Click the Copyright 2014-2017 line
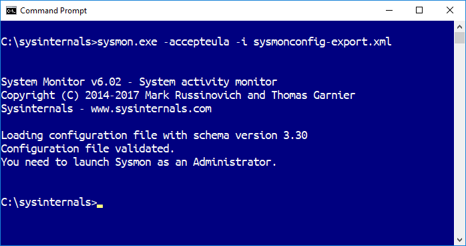 (x=178, y=96)
